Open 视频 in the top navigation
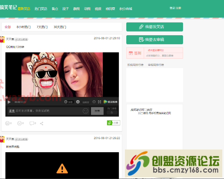 tap(98, 9)
